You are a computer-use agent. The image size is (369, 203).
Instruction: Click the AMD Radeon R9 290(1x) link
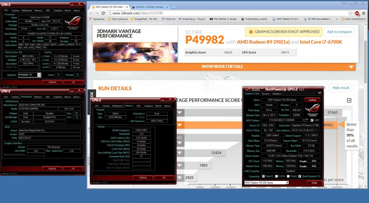coord(263,42)
